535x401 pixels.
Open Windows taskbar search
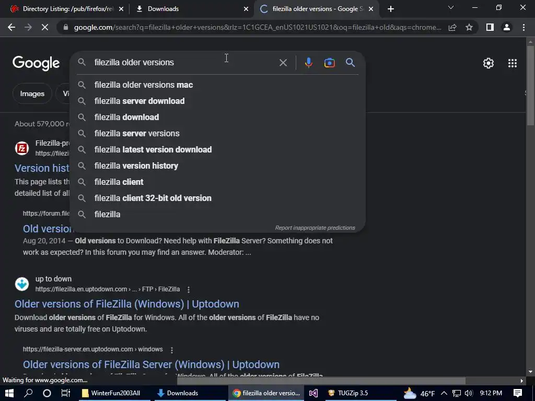tap(28, 393)
